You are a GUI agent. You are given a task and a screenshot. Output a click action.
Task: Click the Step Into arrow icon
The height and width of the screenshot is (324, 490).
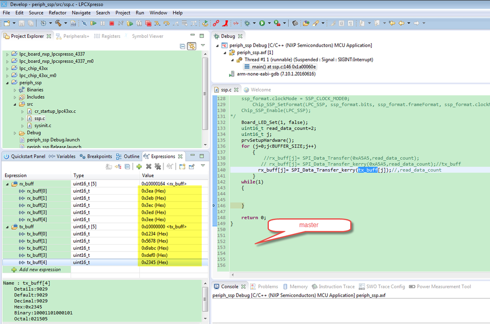point(157,23)
